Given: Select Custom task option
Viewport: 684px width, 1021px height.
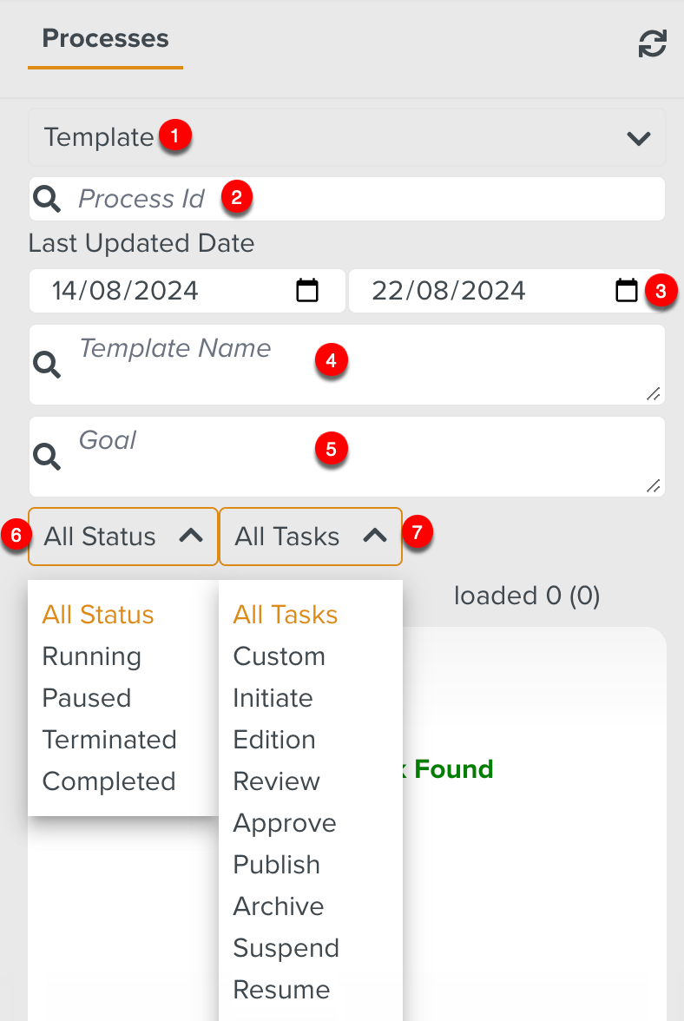Looking at the screenshot, I should [x=280, y=656].
